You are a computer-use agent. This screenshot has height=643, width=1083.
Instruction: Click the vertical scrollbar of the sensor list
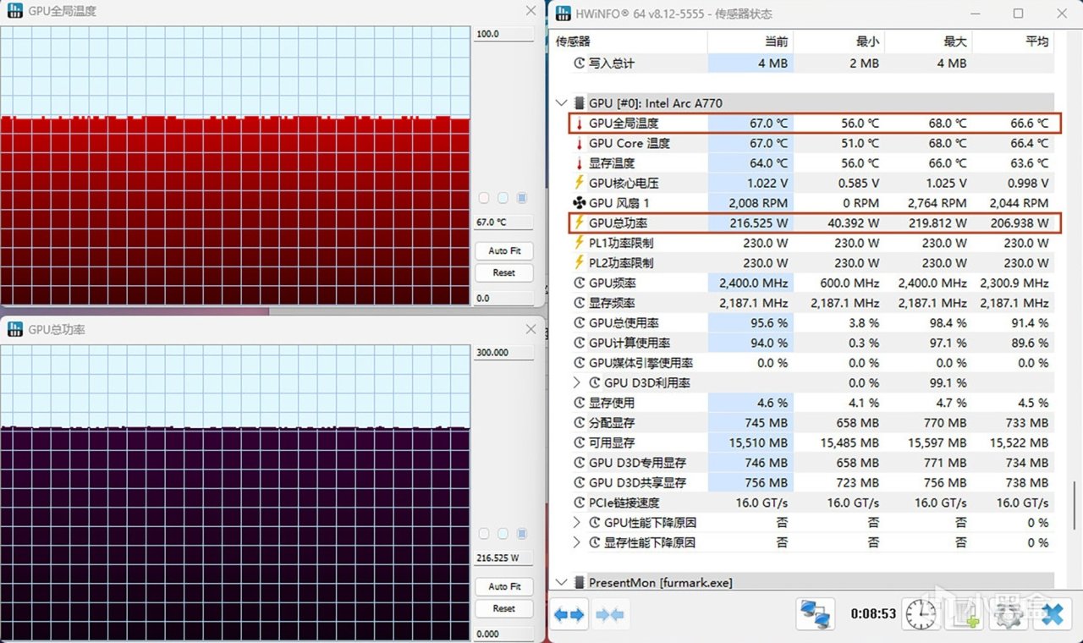1075,505
